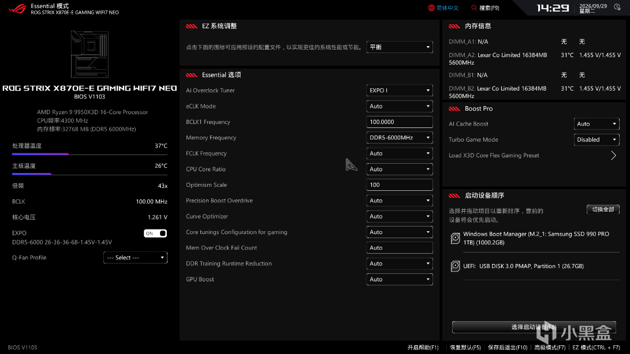630x354 pixels.
Task: Open the EZ system tuning dropdown
Action: (x=400, y=47)
